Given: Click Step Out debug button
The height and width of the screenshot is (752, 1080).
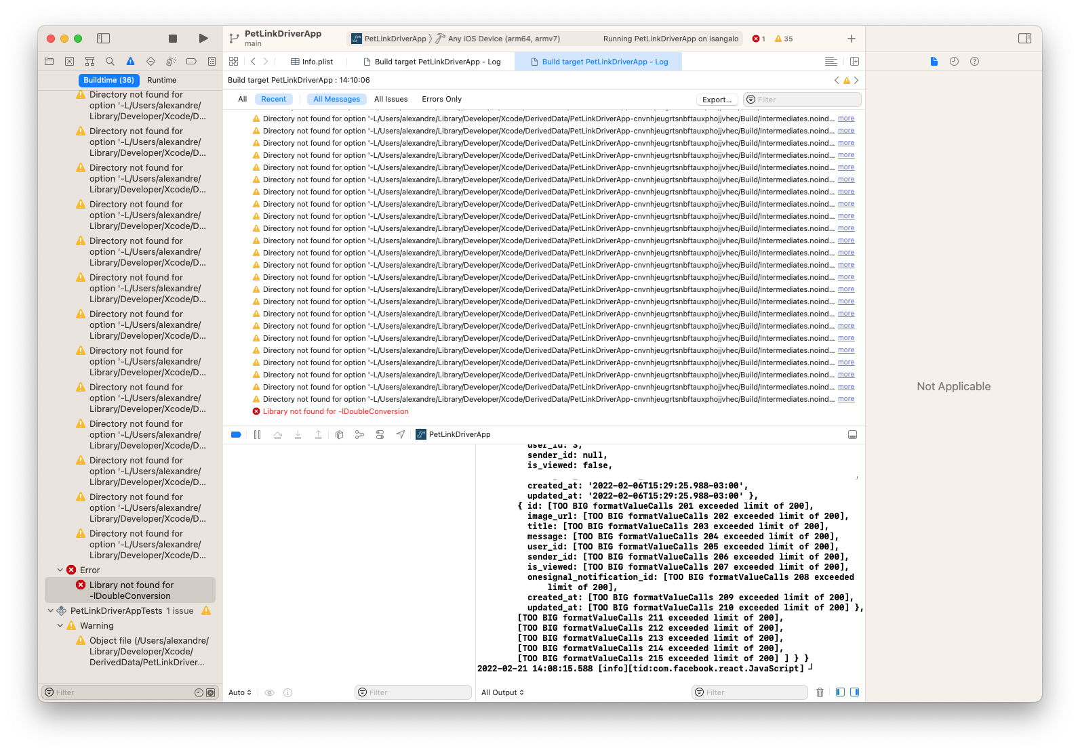Looking at the screenshot, I should (318, 434).
